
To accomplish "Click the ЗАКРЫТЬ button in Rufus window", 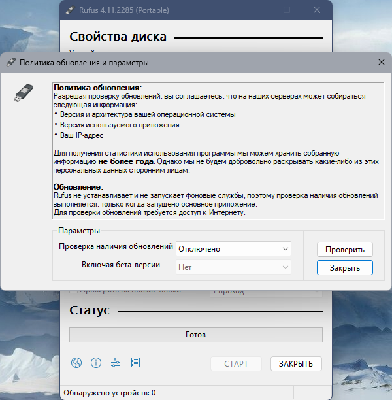I will (x=296, y=363).
